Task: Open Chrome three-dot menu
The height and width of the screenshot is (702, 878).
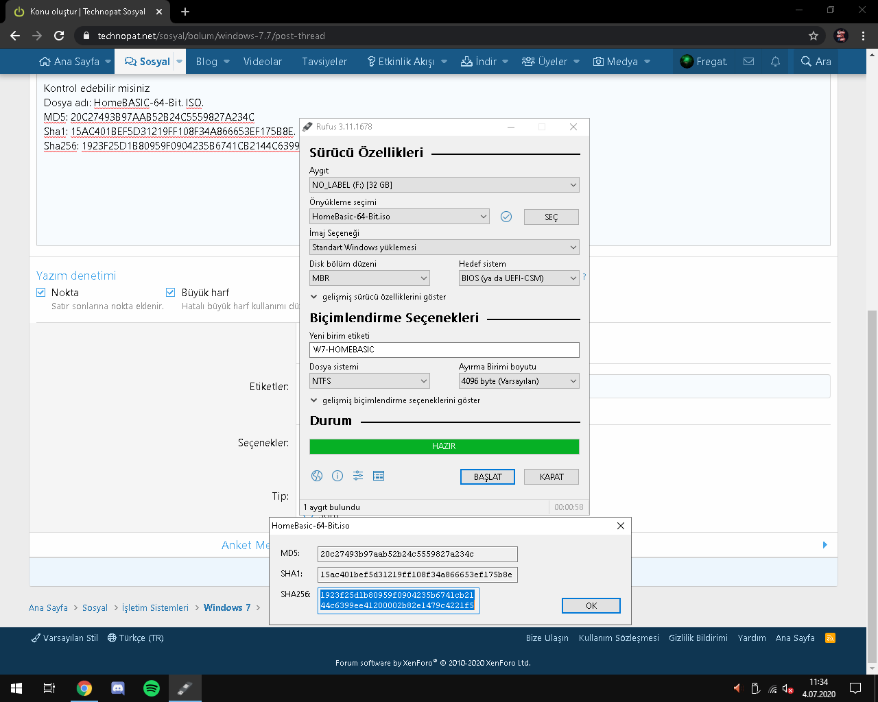Action: 864,36
